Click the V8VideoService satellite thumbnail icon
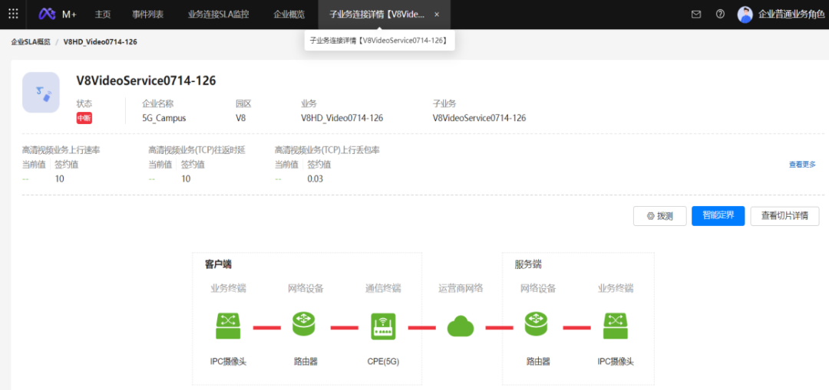 pos(41,93)
